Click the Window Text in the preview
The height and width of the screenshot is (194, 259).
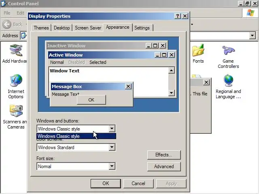point(65,71)
